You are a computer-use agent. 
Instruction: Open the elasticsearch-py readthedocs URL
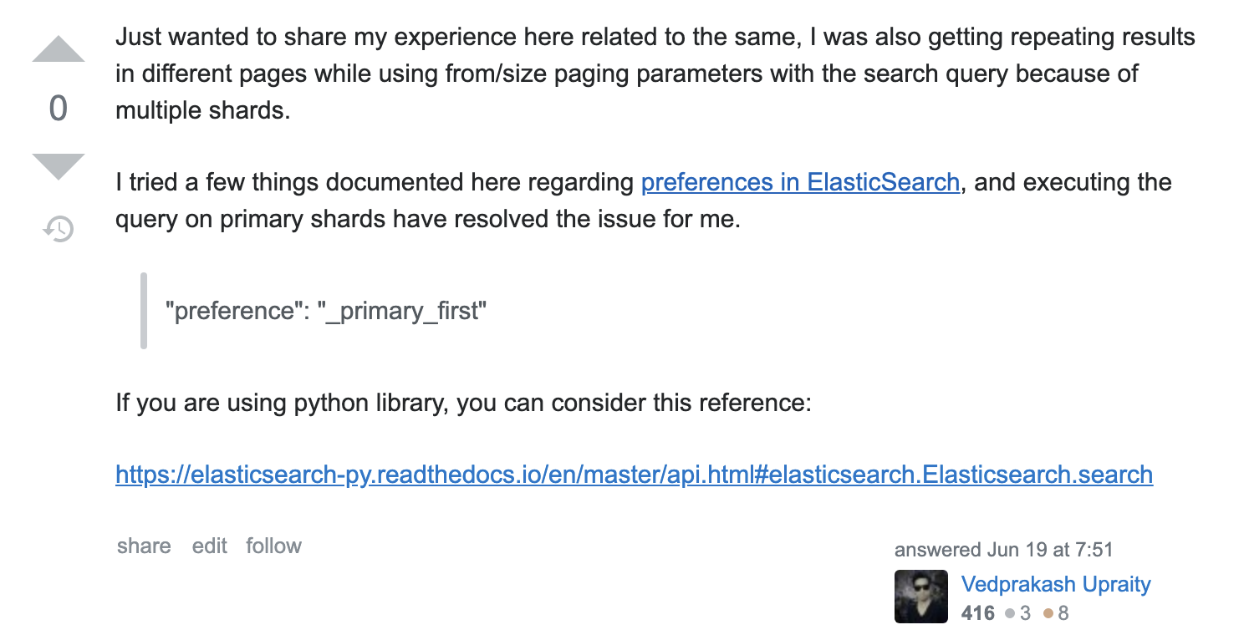pos(635,475)
